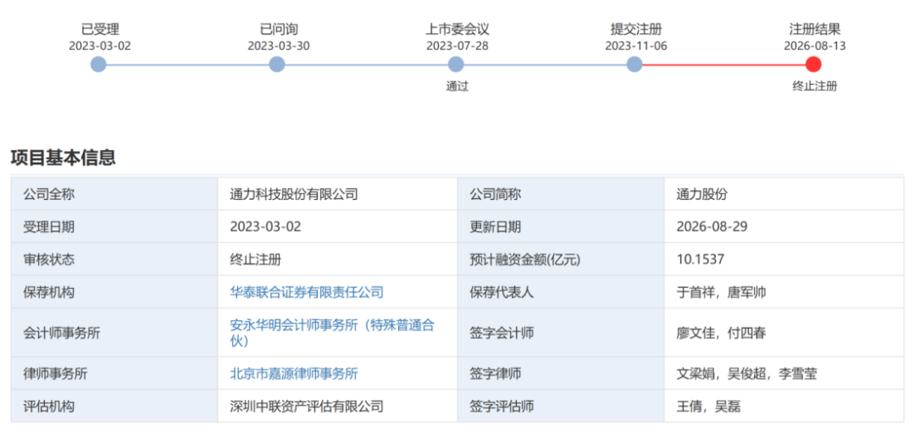Open the 北京市嘉源律师事务所 law firm link
Image resolution: width=915 pixels, height=438 pixels.
(294, 374)
